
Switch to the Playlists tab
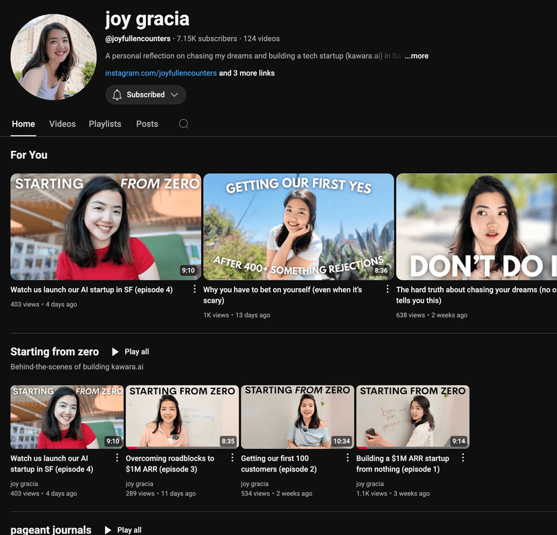105,124
